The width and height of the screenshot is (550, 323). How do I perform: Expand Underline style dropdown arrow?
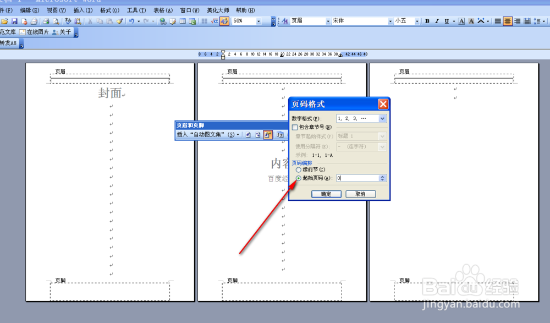tap(454, 21)
